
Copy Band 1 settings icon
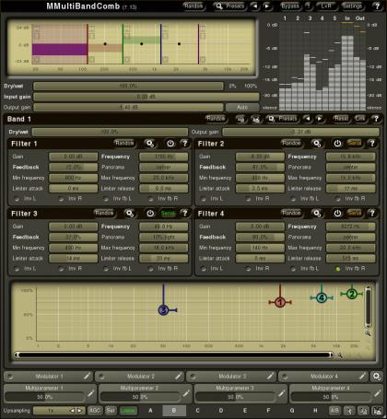click(x=241, y=119)
